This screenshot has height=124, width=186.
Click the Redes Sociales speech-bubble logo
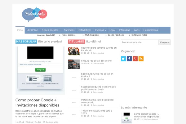(x=34, y=14)
